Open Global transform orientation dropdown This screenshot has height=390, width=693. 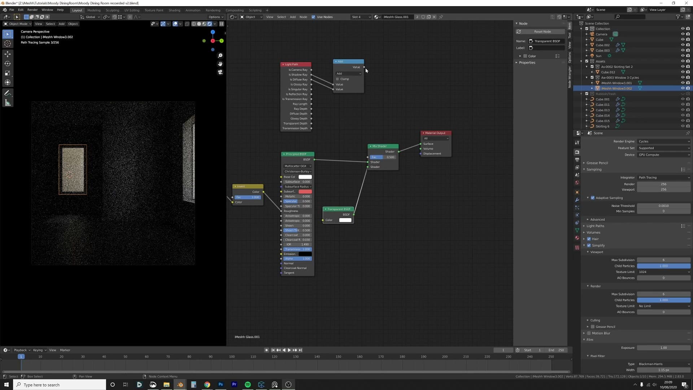[x=90, y=17]
